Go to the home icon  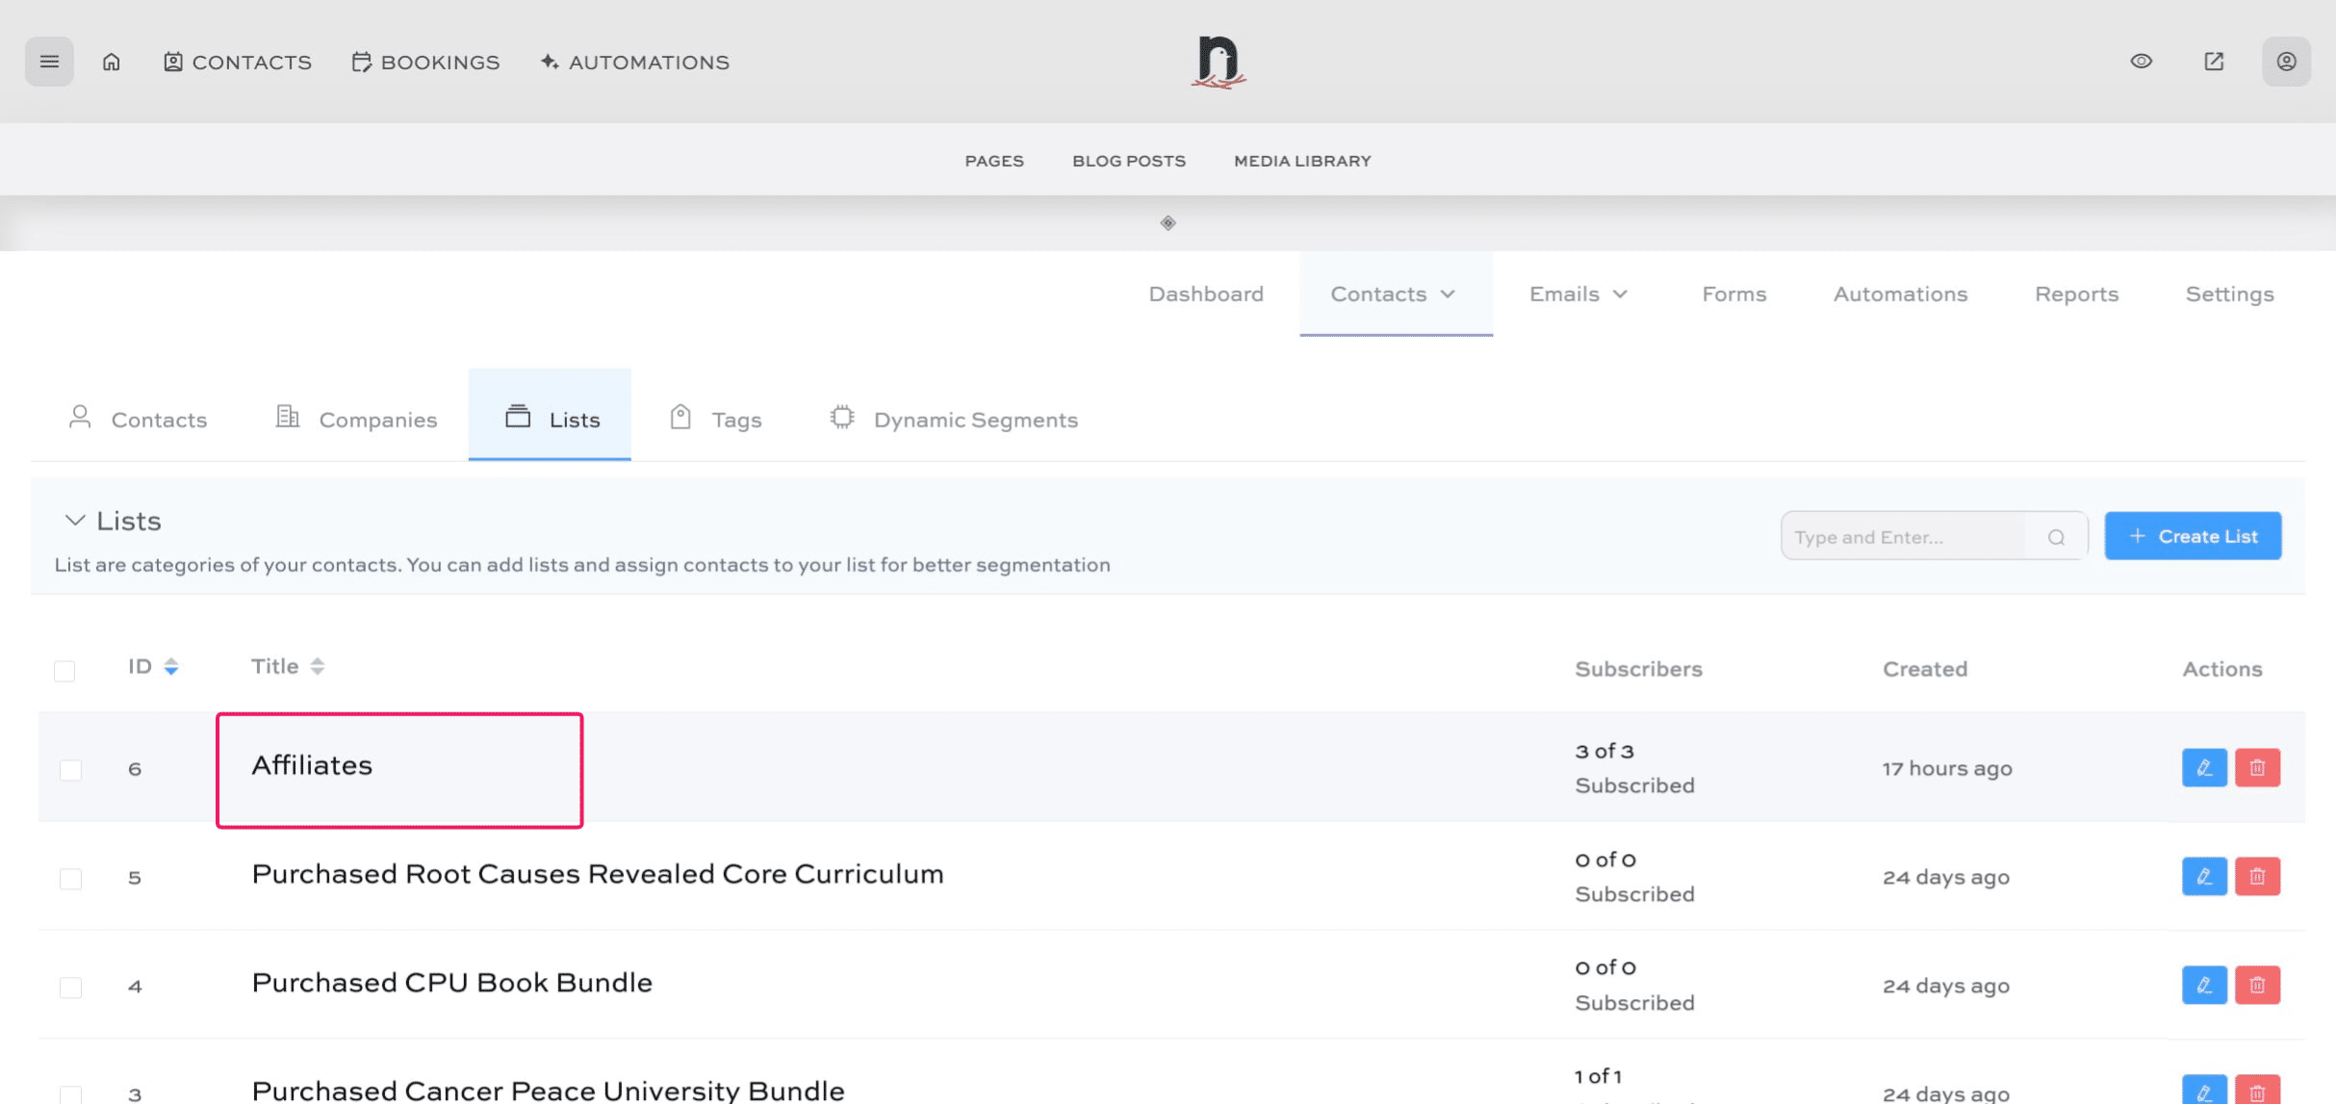pos(112,62)
